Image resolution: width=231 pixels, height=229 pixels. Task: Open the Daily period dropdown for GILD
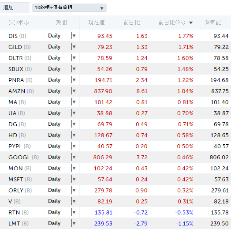tap(62, 47)
